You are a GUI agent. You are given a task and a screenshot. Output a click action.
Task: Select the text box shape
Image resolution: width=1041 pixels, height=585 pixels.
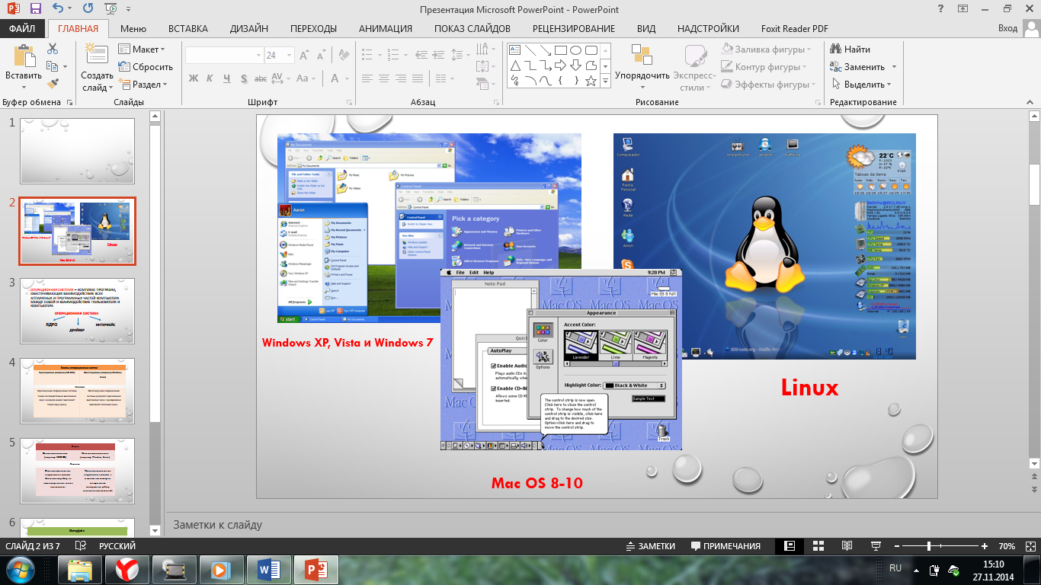click(514, 50)
